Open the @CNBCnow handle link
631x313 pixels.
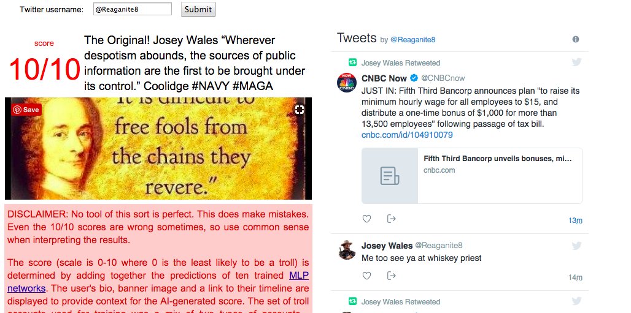443,78
